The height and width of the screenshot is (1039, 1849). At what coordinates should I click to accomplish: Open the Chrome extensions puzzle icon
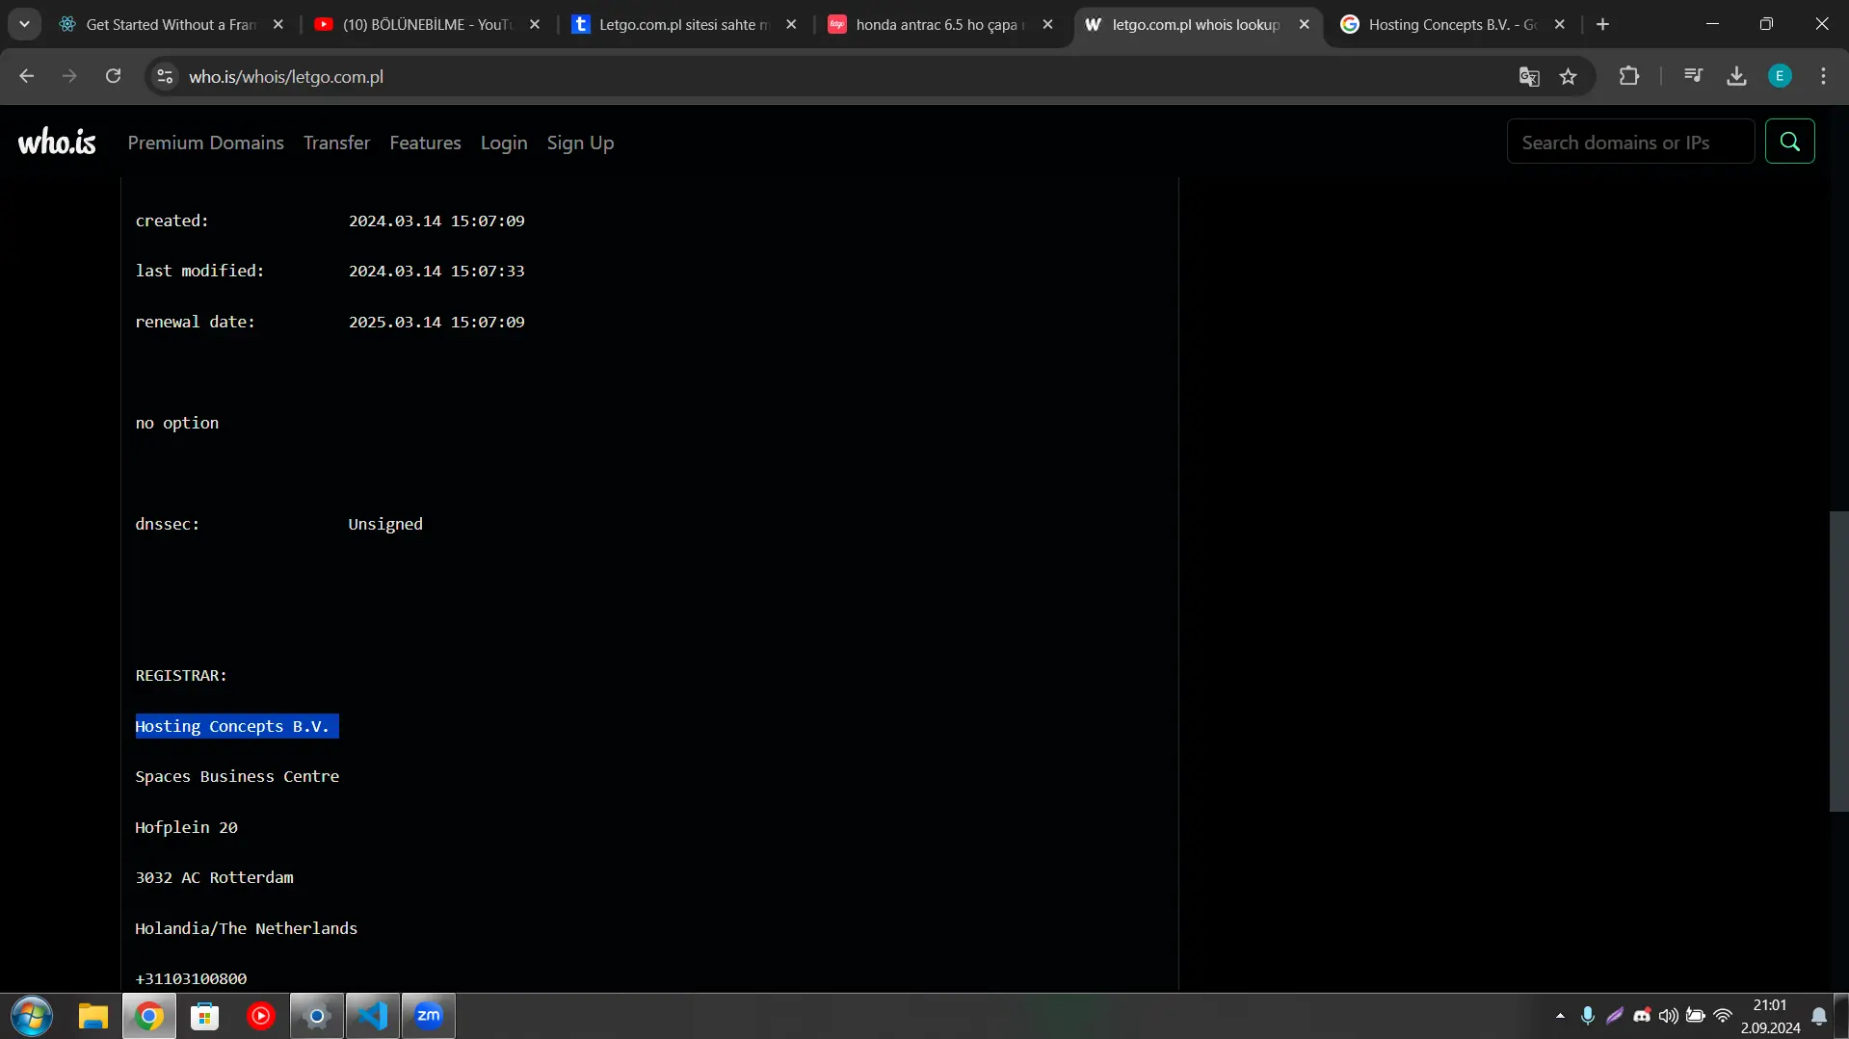(x=1628, y=76)
